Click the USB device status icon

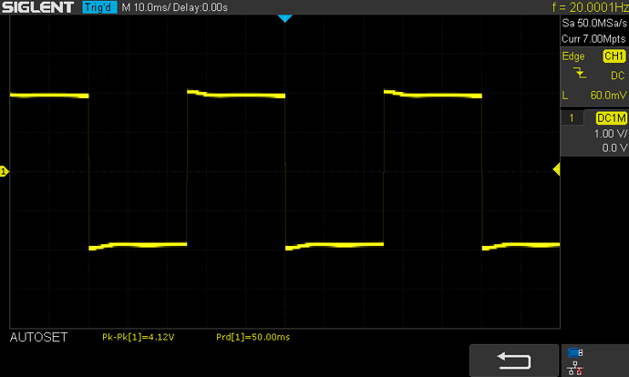(573, 353)
